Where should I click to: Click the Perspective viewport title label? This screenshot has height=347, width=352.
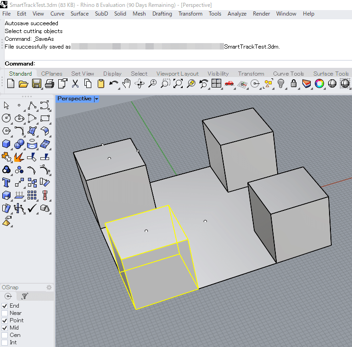(74, 99)
